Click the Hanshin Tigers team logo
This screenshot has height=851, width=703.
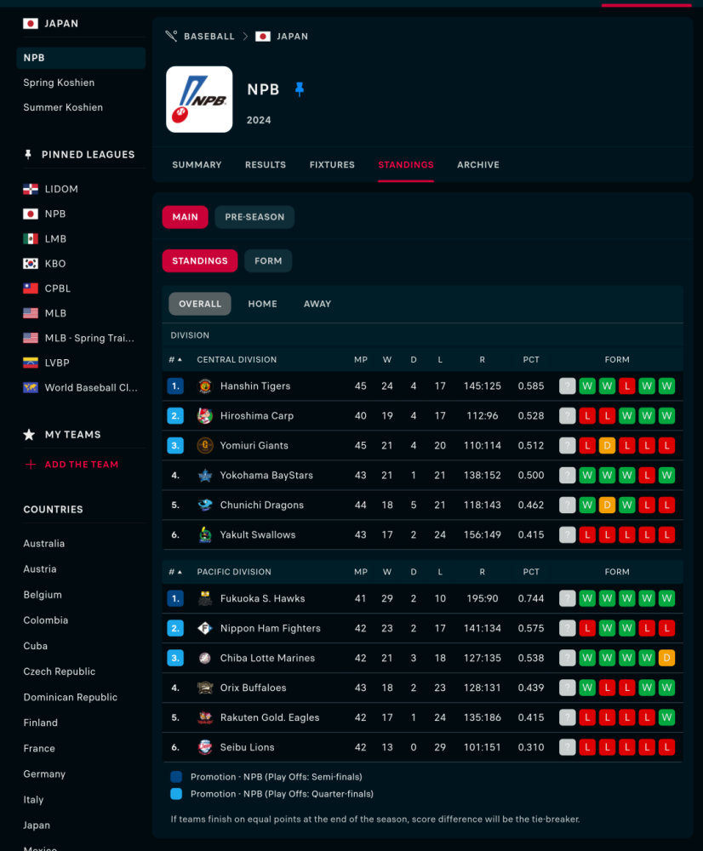point(204,386)
